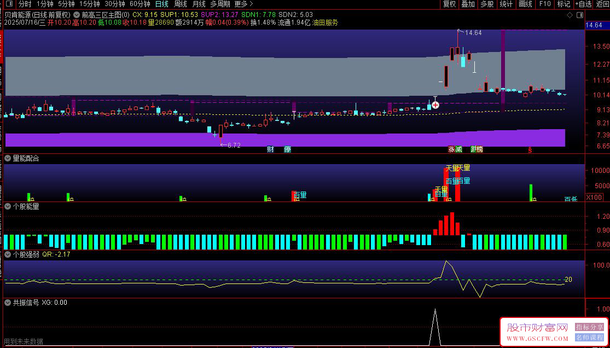Viewport: 610px width, 348px height.
Task: Click the 榜 event marker below the chart
Action: tap(480, 149)
